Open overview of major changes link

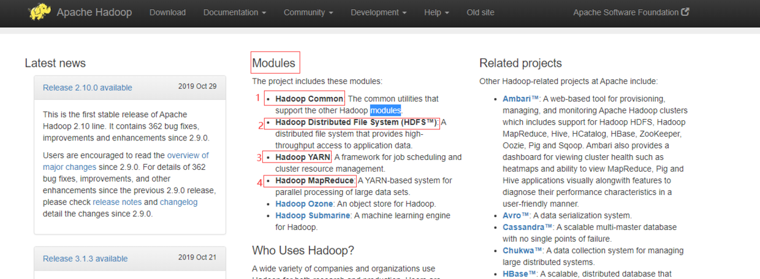[x=126, y=161]
